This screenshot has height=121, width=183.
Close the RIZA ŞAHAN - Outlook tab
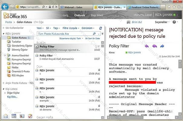click(125, 7)
